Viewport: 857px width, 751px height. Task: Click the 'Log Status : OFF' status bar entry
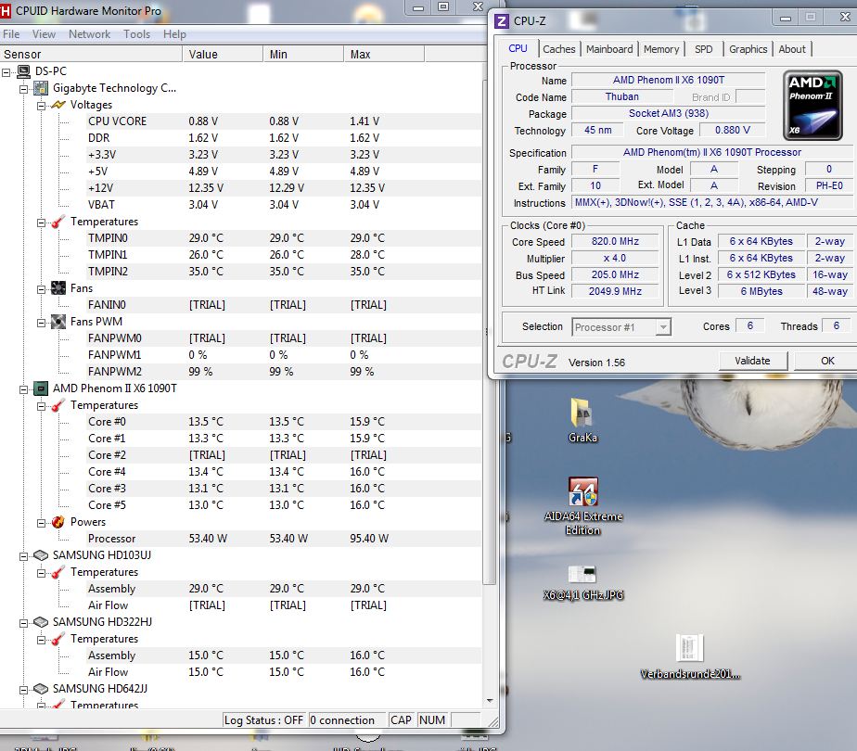pyautogui.click(x=263, y=720)
